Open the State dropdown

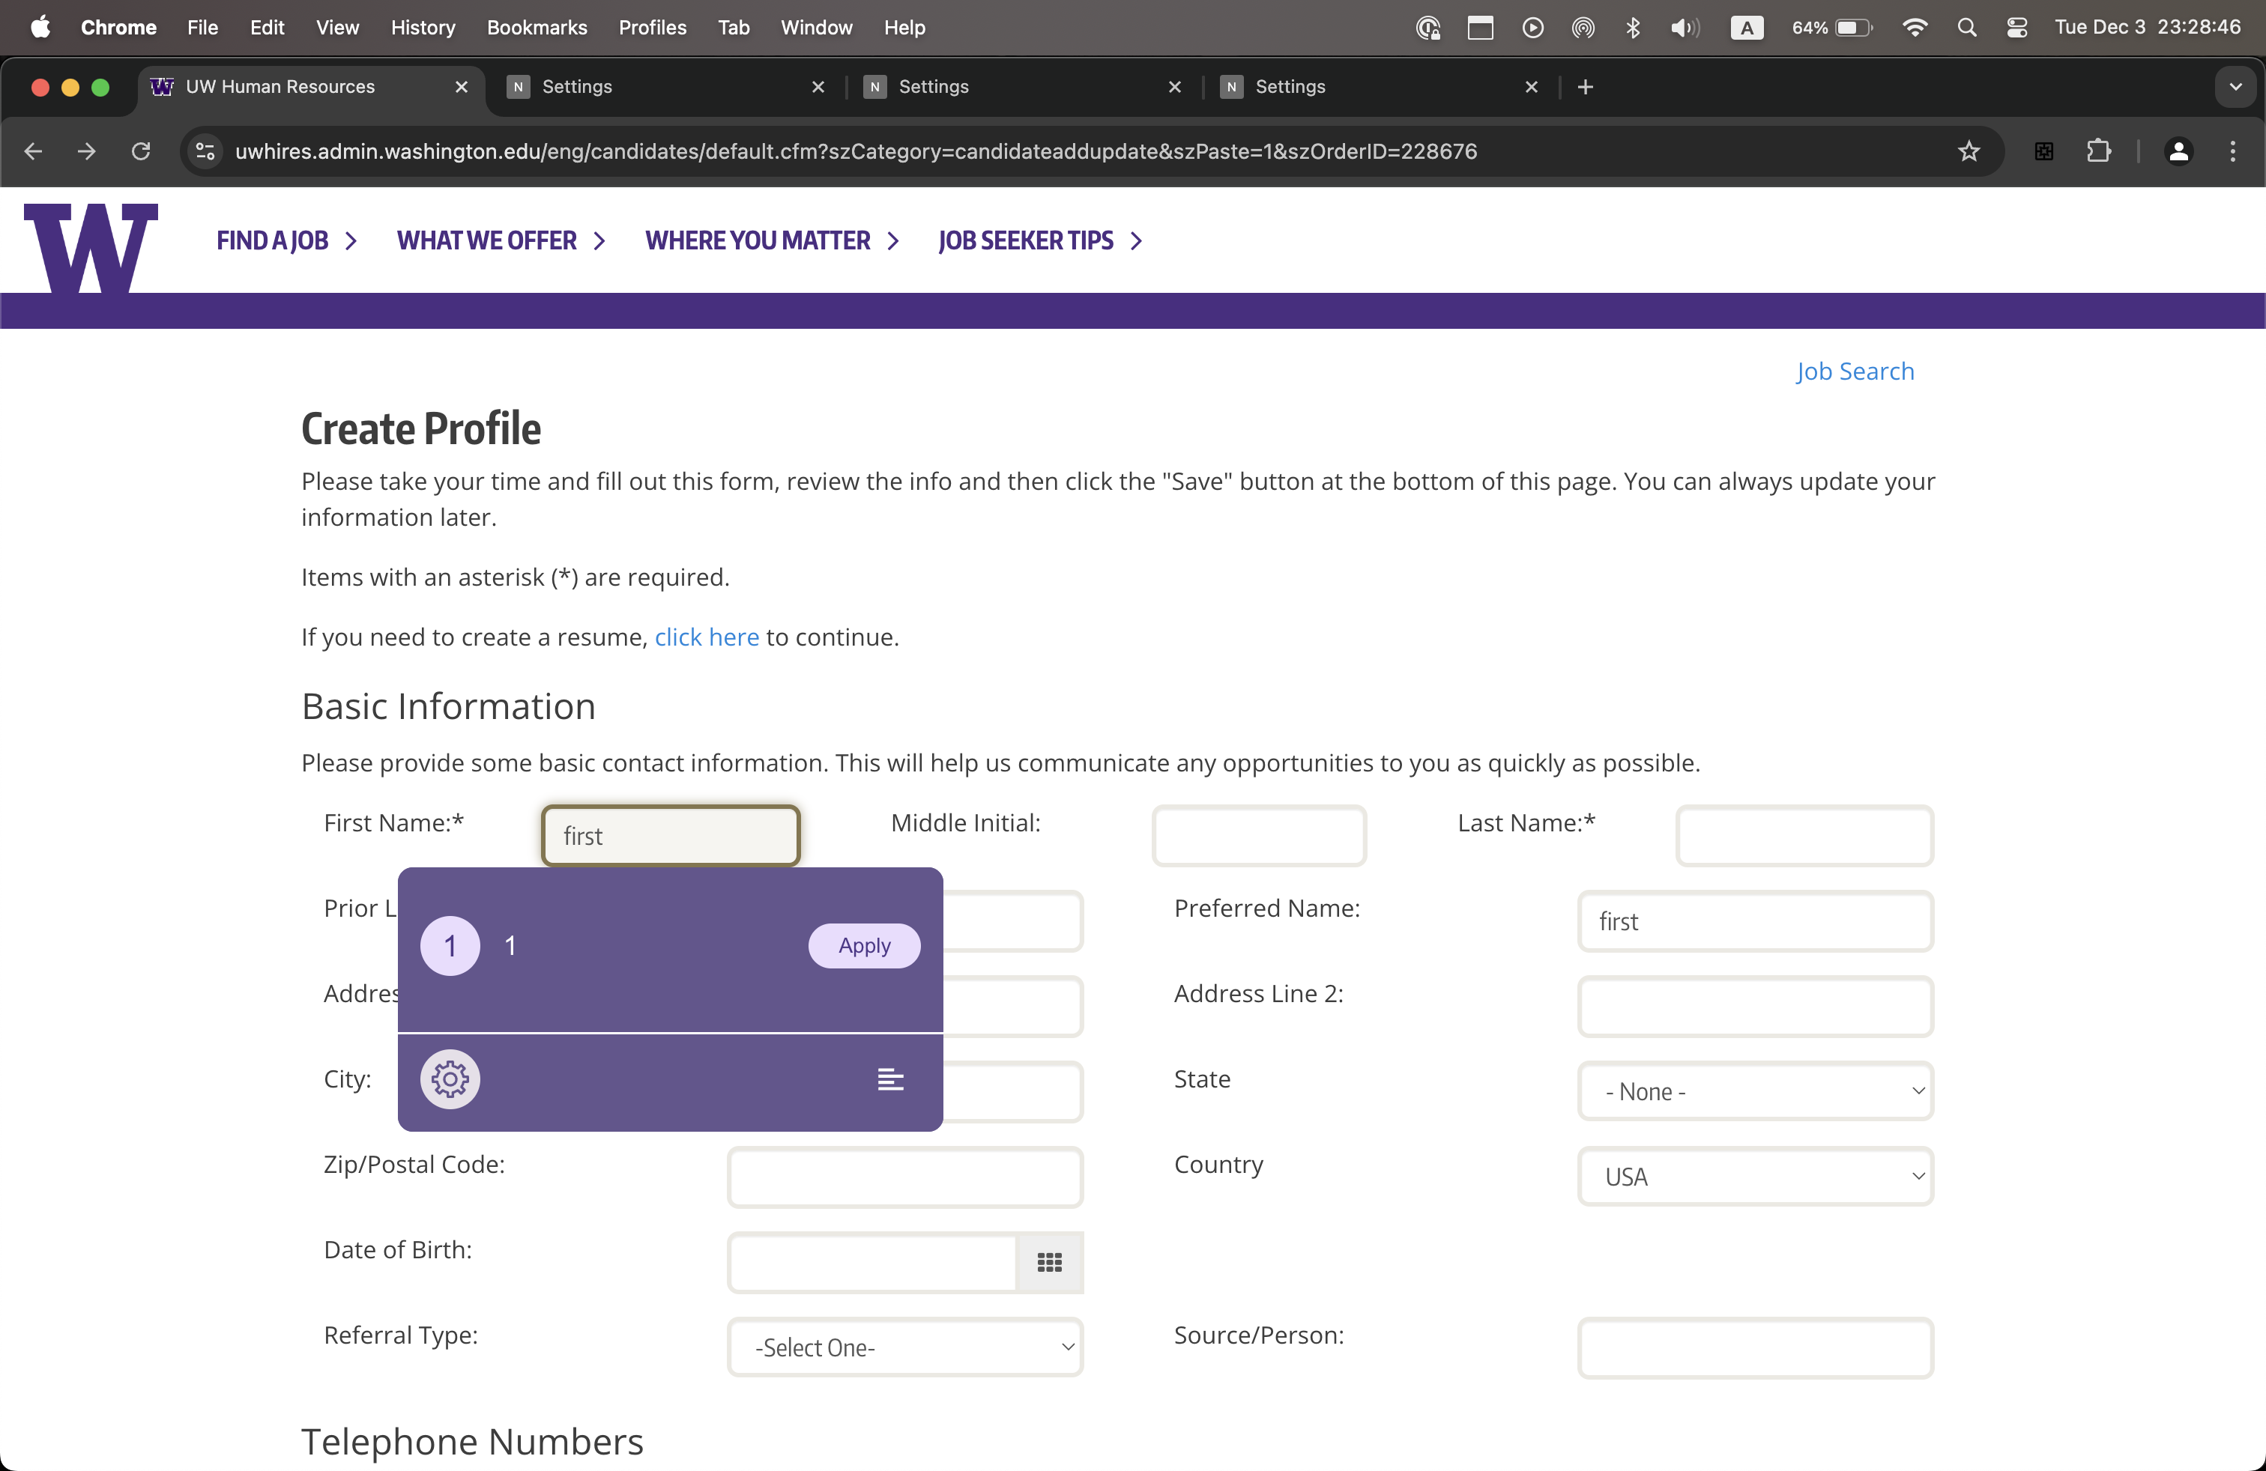(x=1755, y=1091)
